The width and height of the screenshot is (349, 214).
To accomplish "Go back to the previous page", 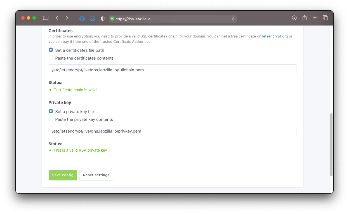I will click(57, 18).
